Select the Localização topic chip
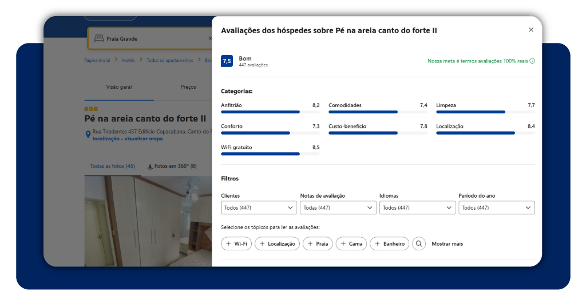586x307 pixels. (x=277, y=244)
